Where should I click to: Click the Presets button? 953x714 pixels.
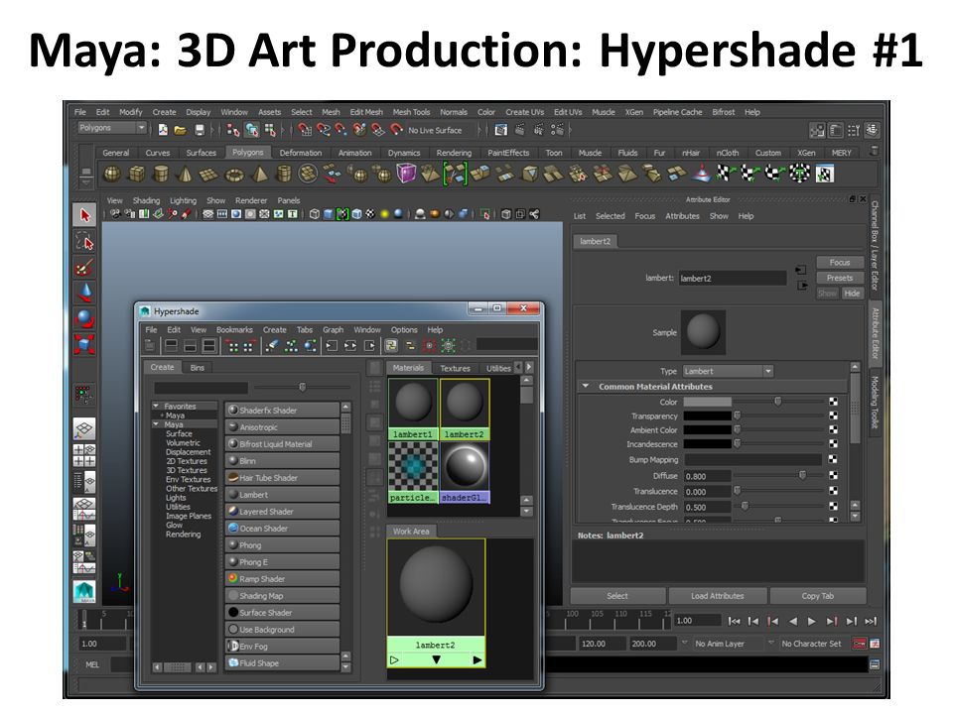coord(840,278)
